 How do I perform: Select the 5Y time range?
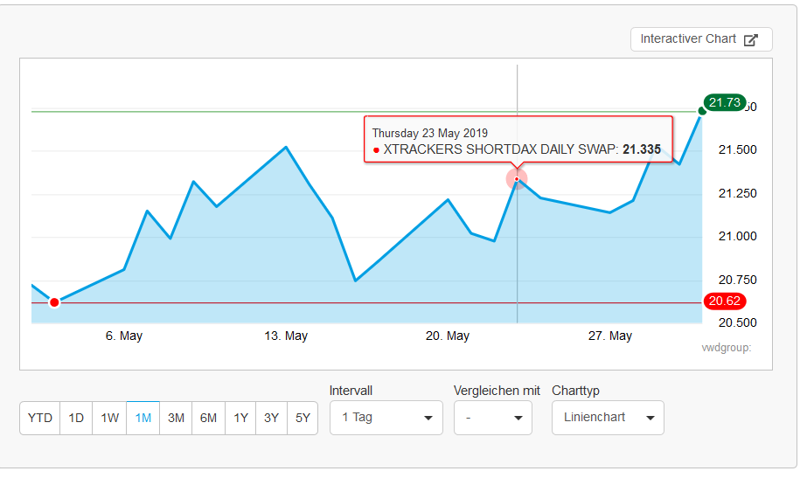pos(303,418)
